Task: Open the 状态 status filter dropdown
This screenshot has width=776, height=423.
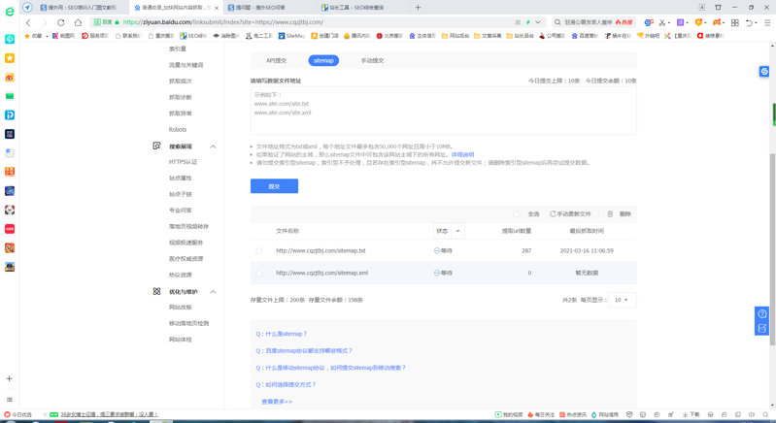Action: point(457,231)
